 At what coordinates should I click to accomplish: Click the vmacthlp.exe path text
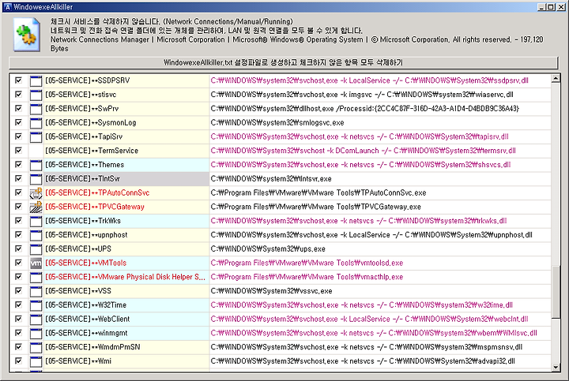pyautogui.click(x=307, y=277)
